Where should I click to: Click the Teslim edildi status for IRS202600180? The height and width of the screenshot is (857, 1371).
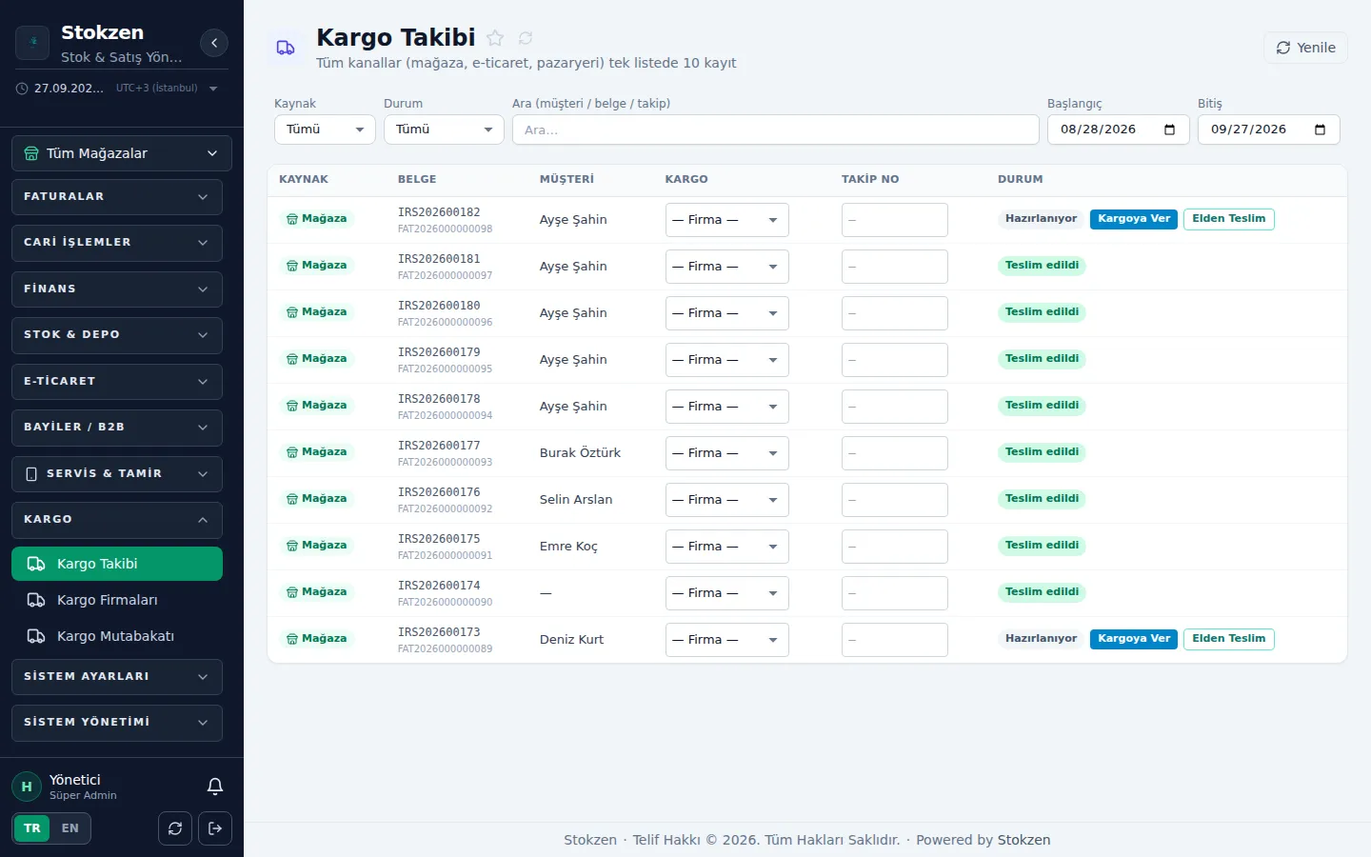pyautogui.click(x=1042, y=312)
